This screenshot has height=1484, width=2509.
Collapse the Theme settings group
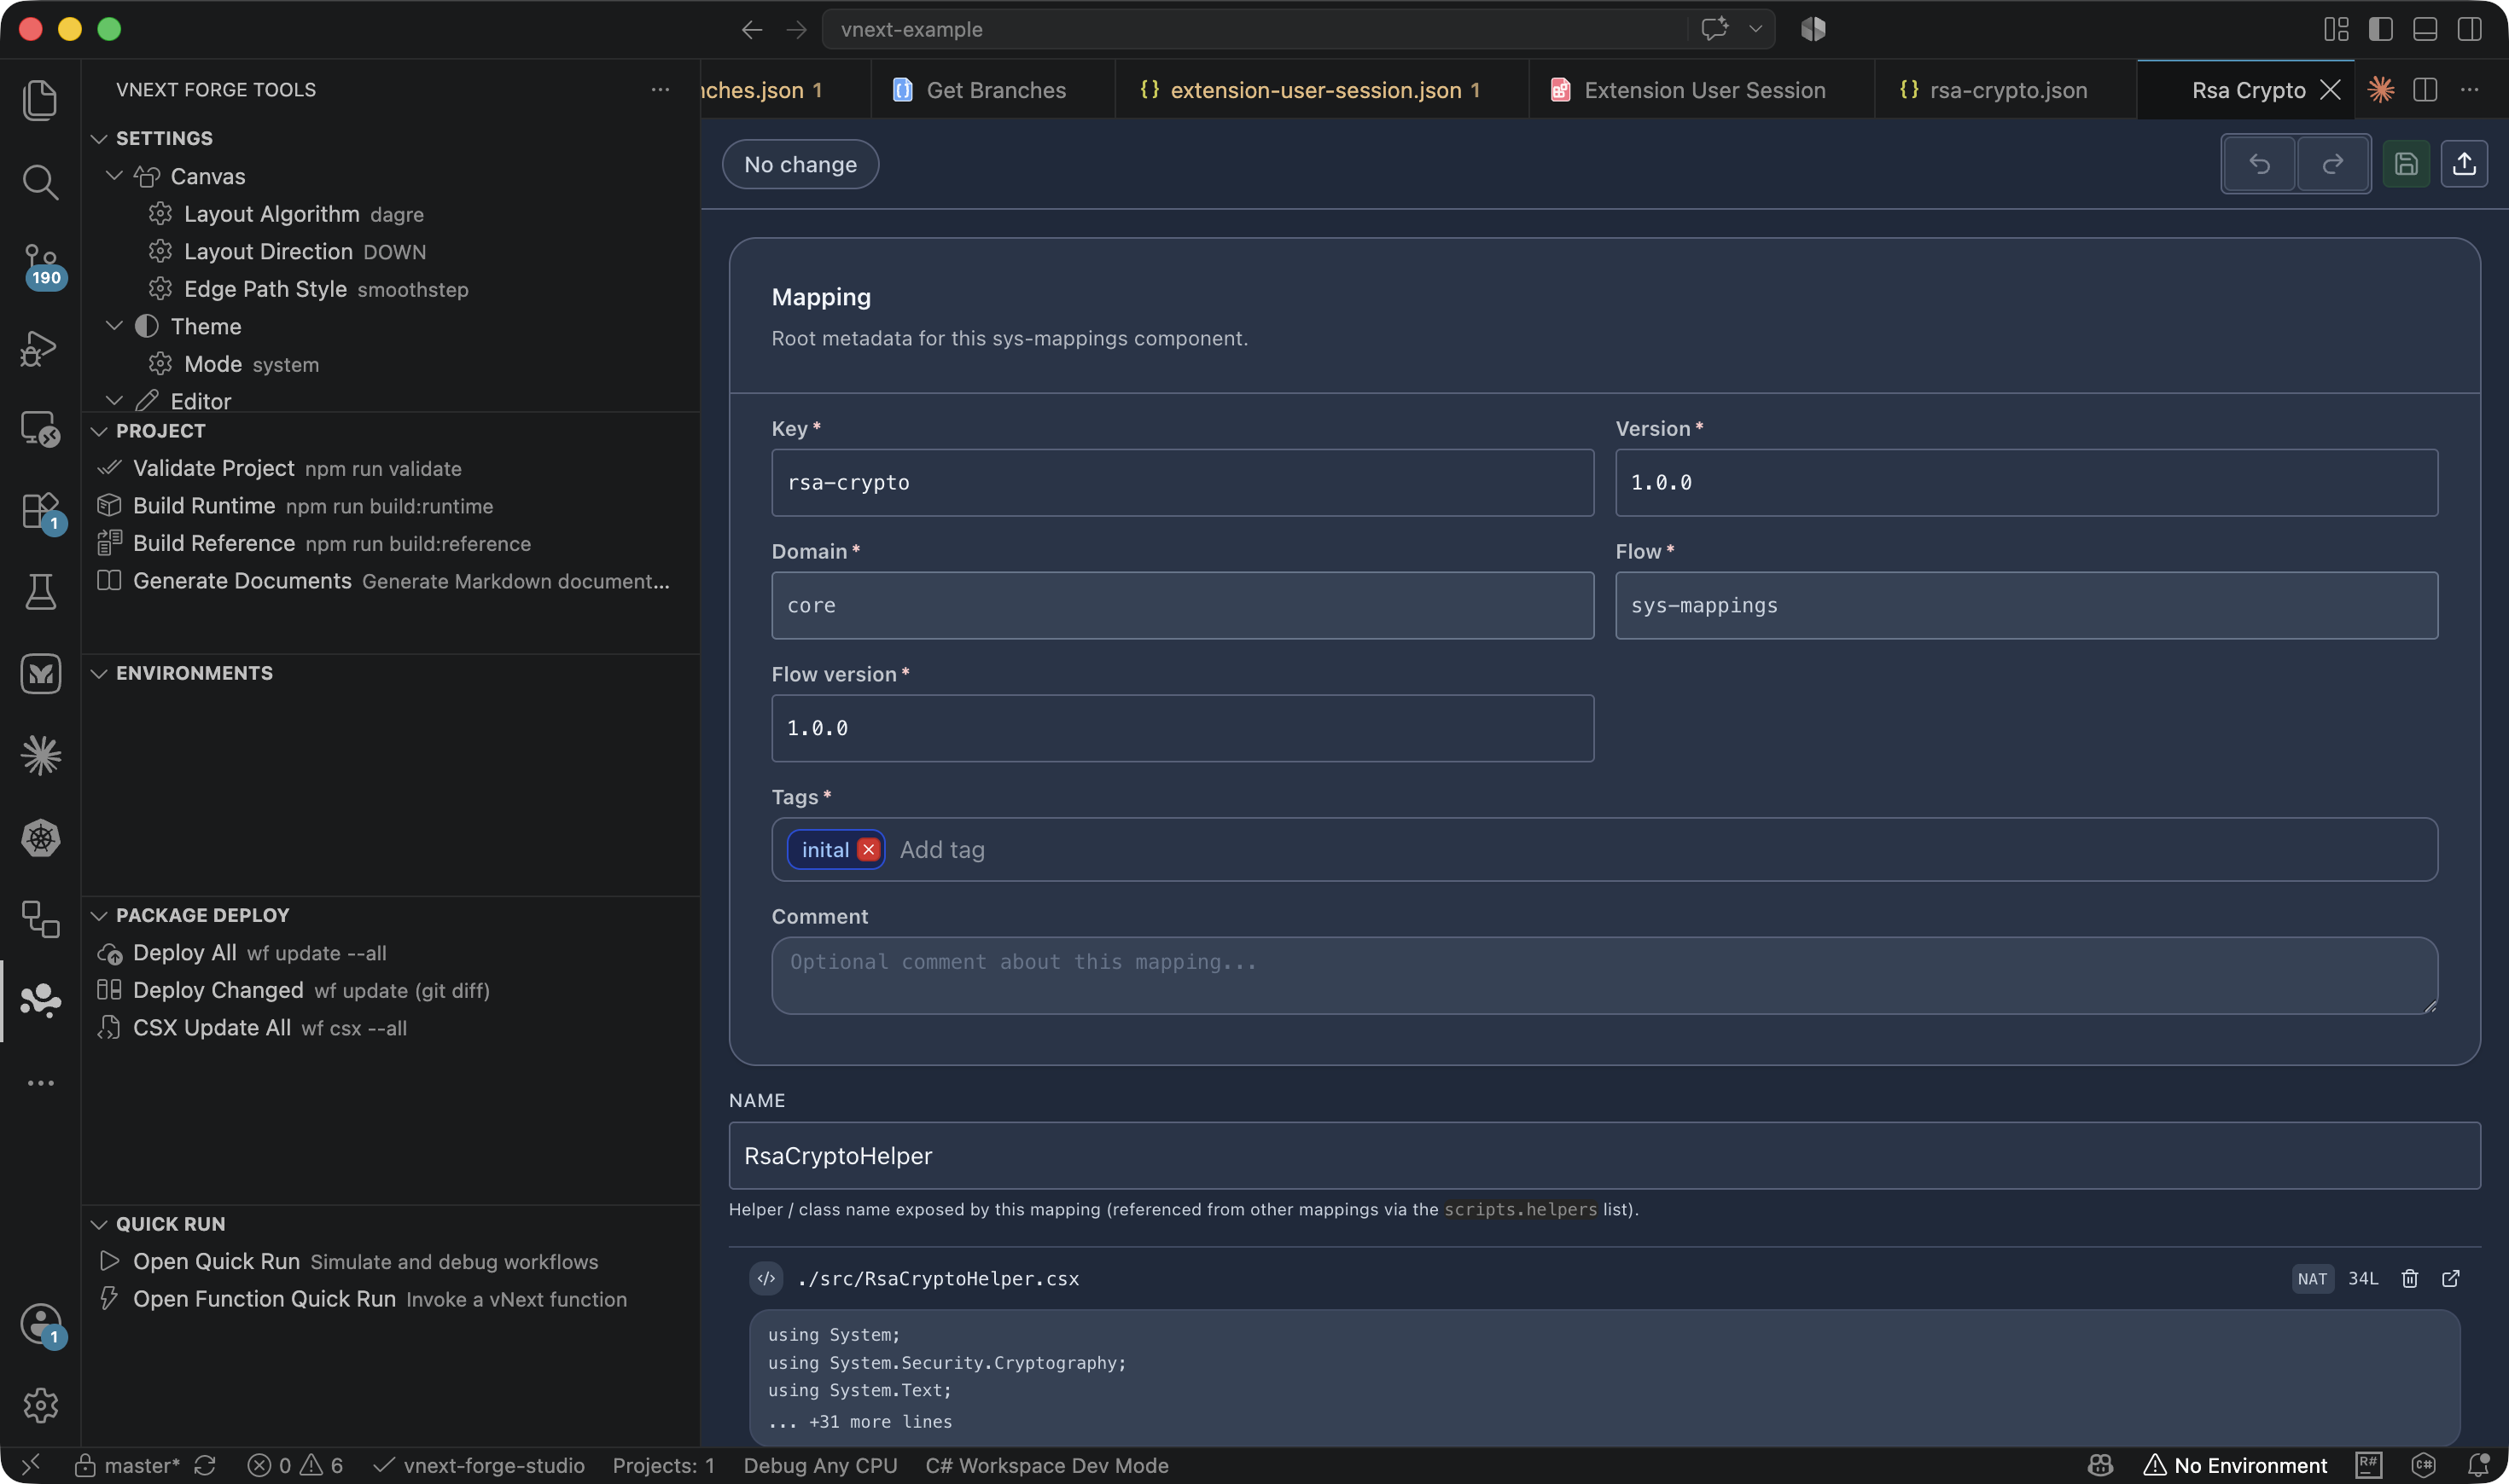pos(114,326)
